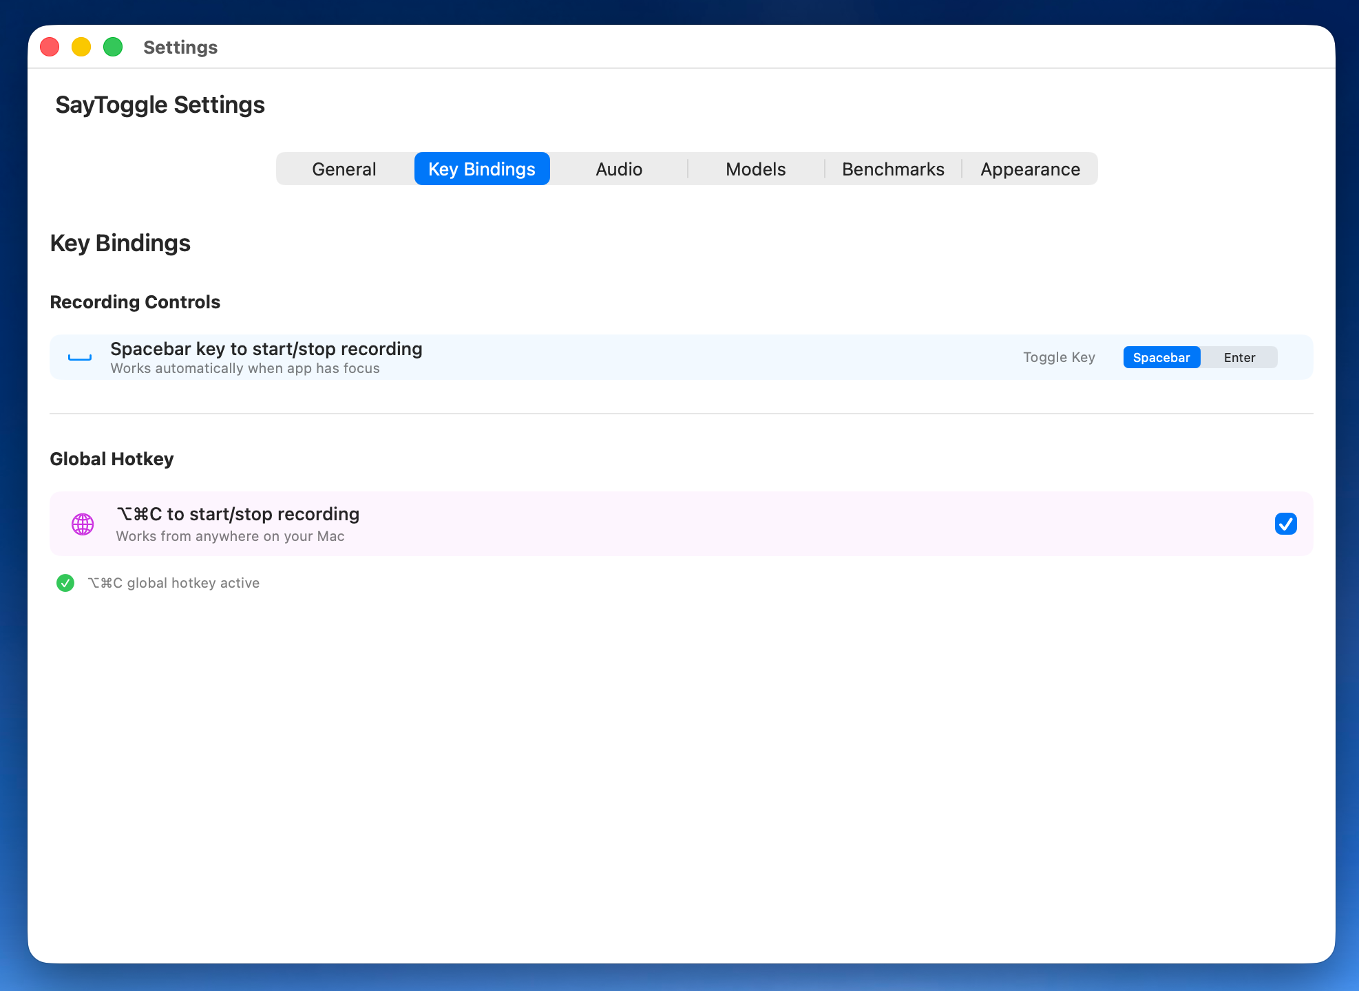Click the Spacebar start/stop recording row

click(x=482, y=357)
